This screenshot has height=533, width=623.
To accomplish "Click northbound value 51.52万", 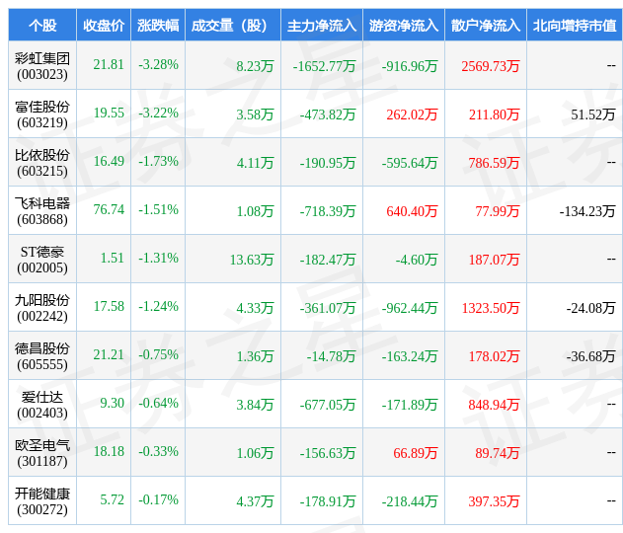I will (593, 114).
